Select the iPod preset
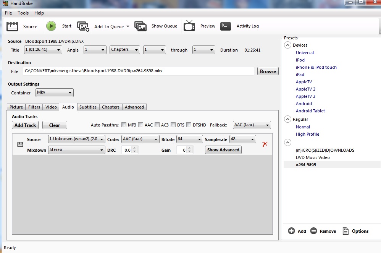The height and width of the screenshot is (253, 381). click(x=300, y=60)
